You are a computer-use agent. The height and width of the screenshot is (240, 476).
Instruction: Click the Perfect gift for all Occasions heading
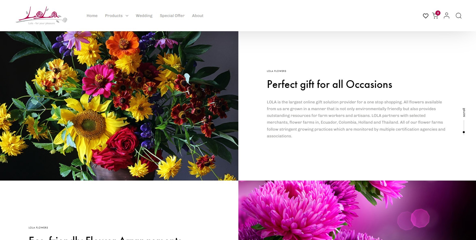click(329, 84)
